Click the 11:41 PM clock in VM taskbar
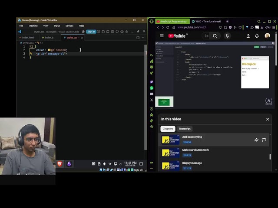 (x=130, y=164)
